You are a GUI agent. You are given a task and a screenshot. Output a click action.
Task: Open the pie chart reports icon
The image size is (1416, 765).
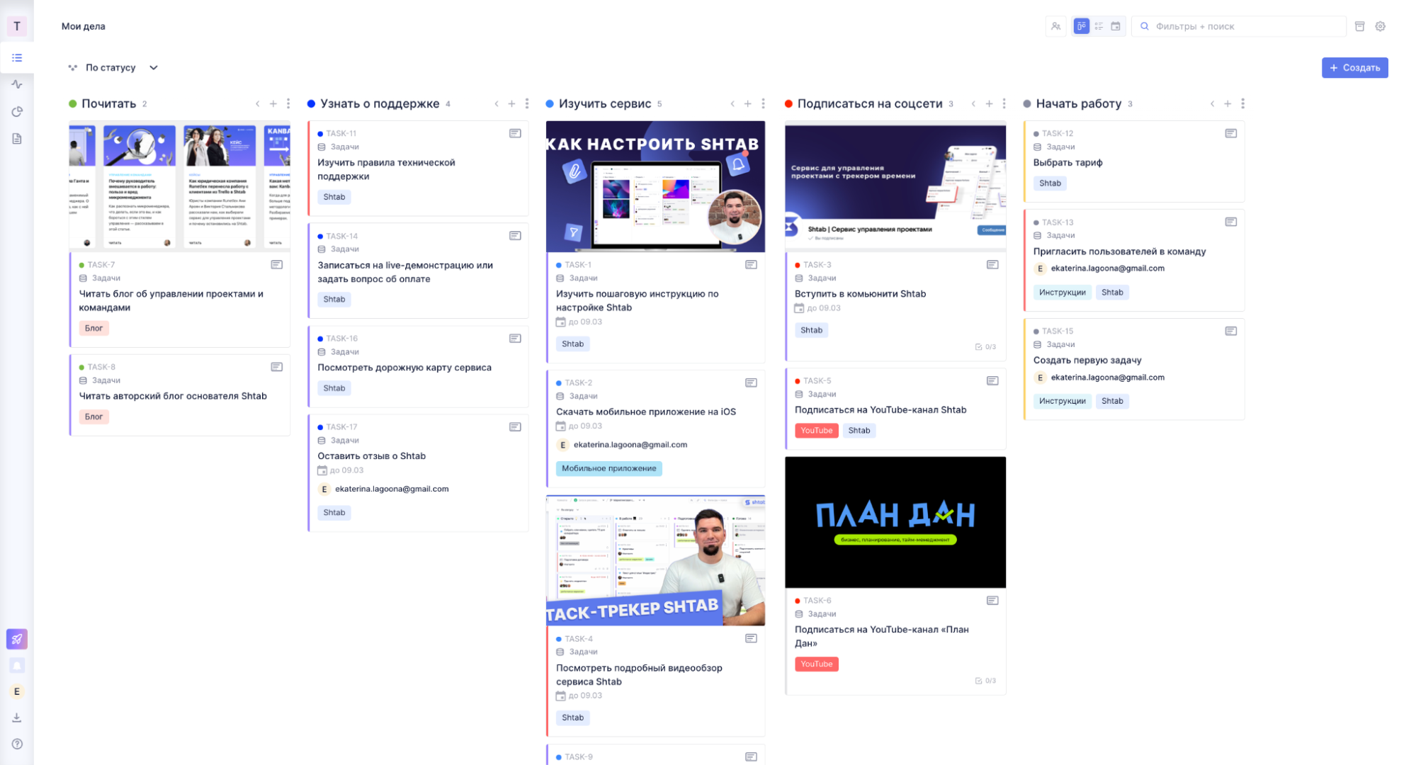pos(17,111)
